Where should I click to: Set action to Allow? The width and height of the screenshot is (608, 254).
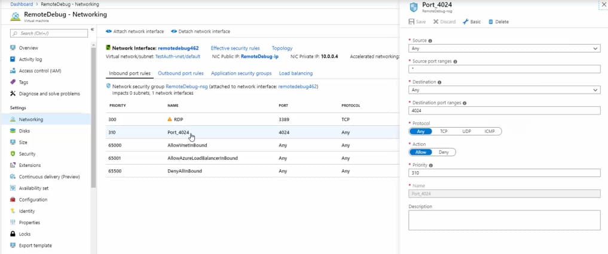pos(421,152)
